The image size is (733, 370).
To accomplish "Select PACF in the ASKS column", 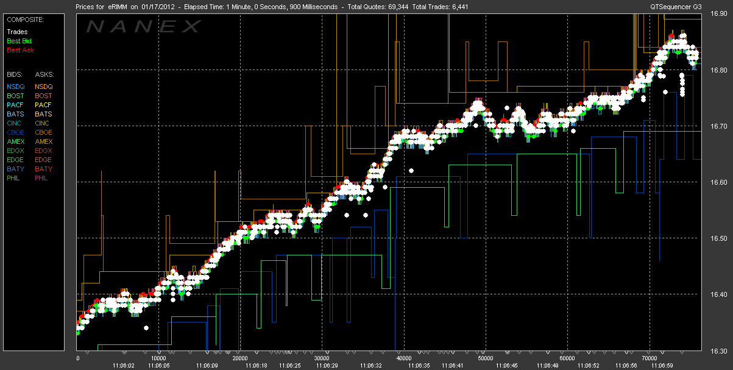I will tap(44, 105).
